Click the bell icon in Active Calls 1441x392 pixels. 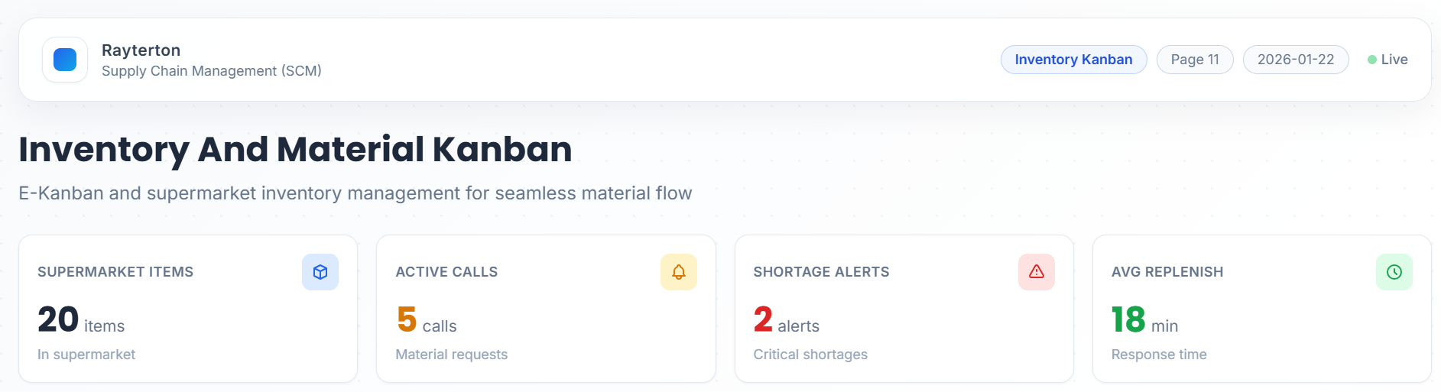pos(679,272)
